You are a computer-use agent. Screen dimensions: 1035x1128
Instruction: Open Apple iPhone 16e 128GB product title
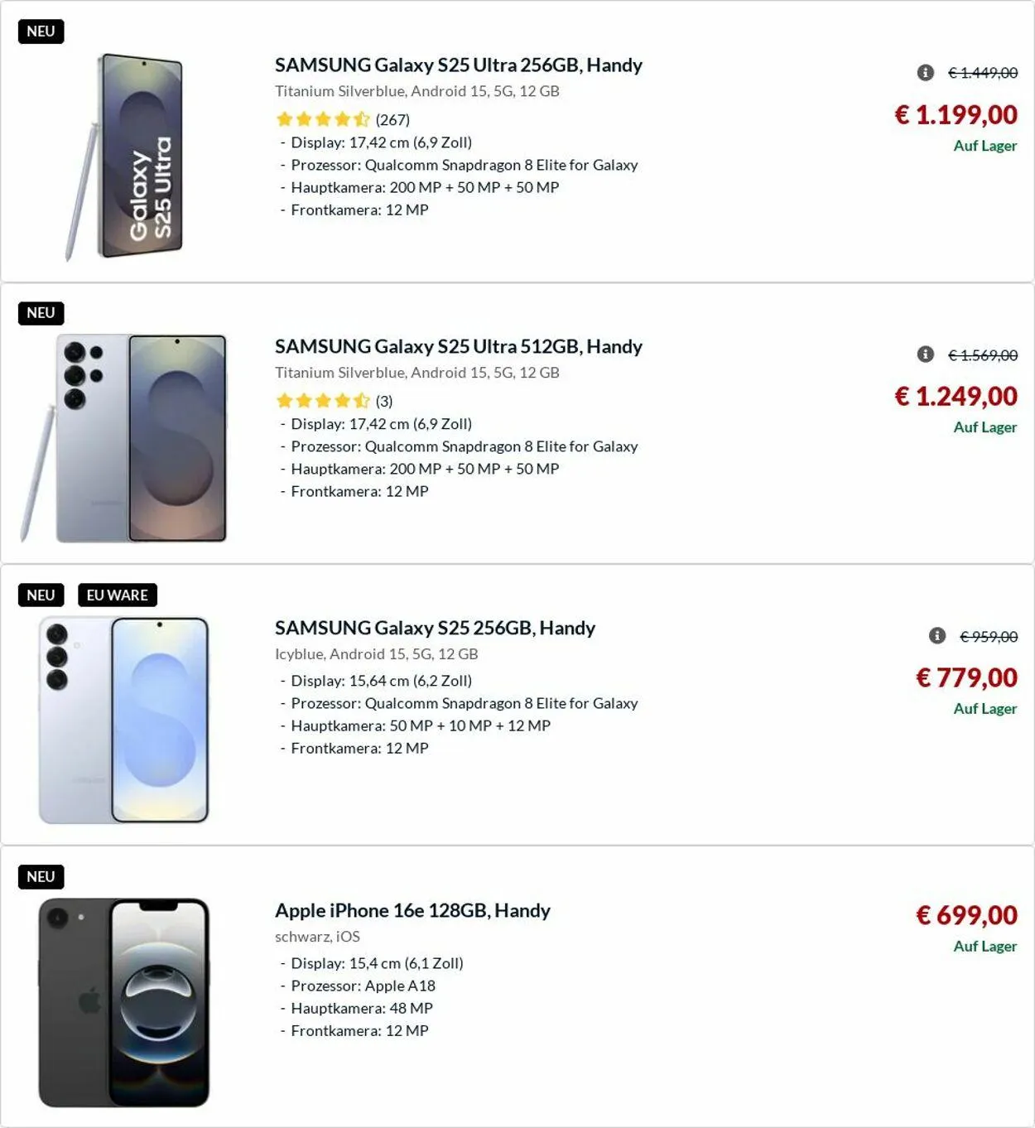(x=412, y=910)
